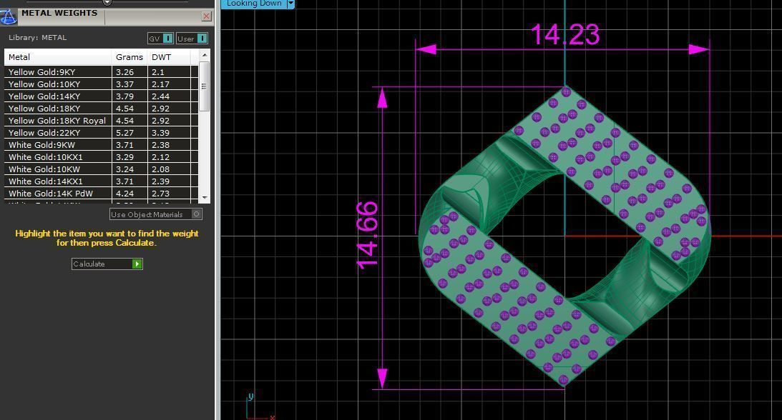Image resolution: width=782 pixels, height=420 pixels.
Task: Click metal list scrollbar down arrow
Action: pyautogui.click(x=205, y=198)
